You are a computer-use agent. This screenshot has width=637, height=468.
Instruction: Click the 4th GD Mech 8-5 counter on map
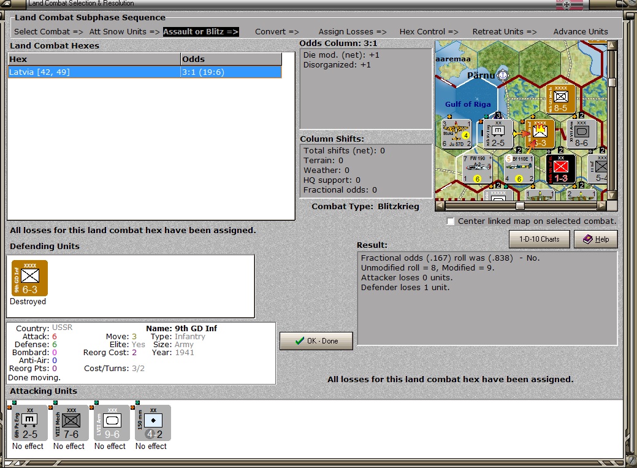[x=560, y=99]
